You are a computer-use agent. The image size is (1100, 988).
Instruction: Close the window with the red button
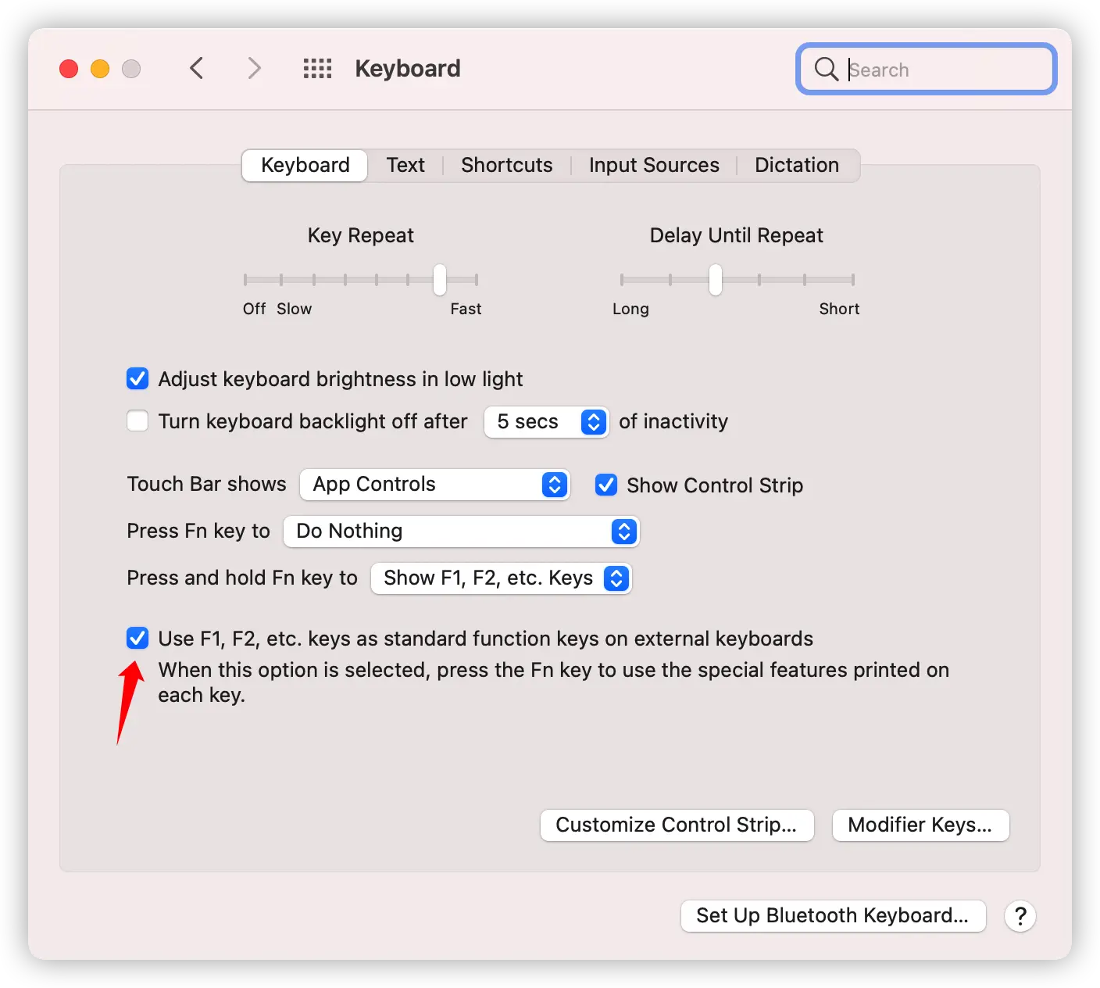click(69, 69)
